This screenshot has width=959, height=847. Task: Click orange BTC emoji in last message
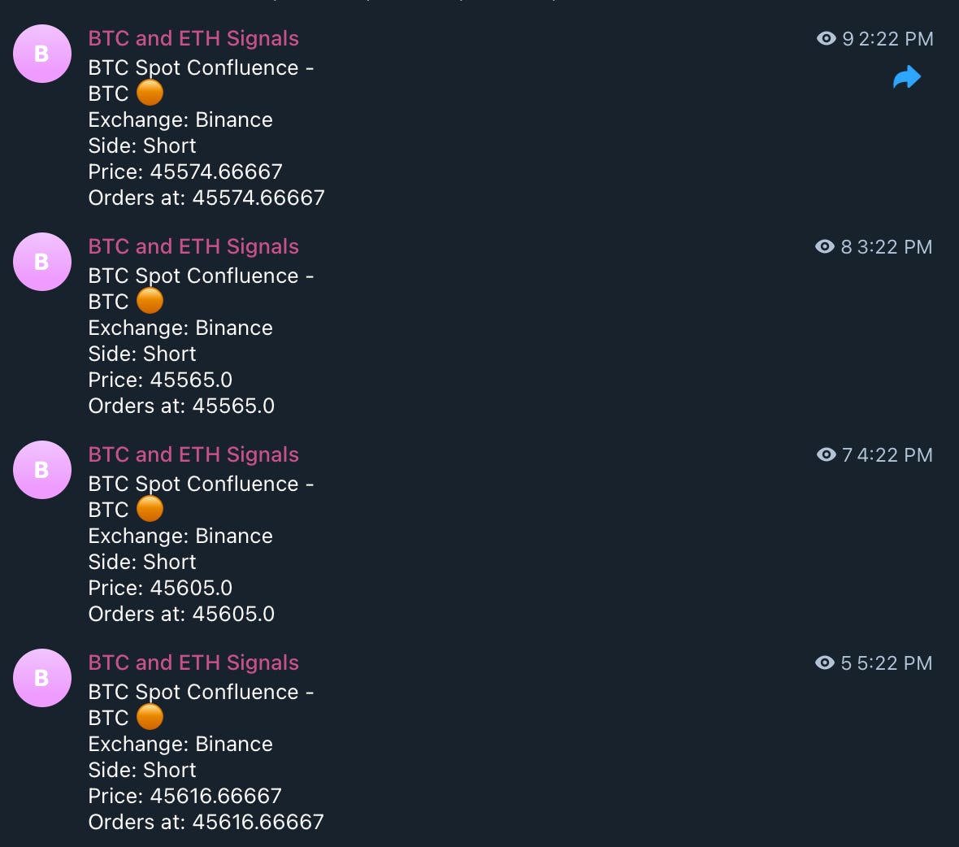click(x=150, y=717)
